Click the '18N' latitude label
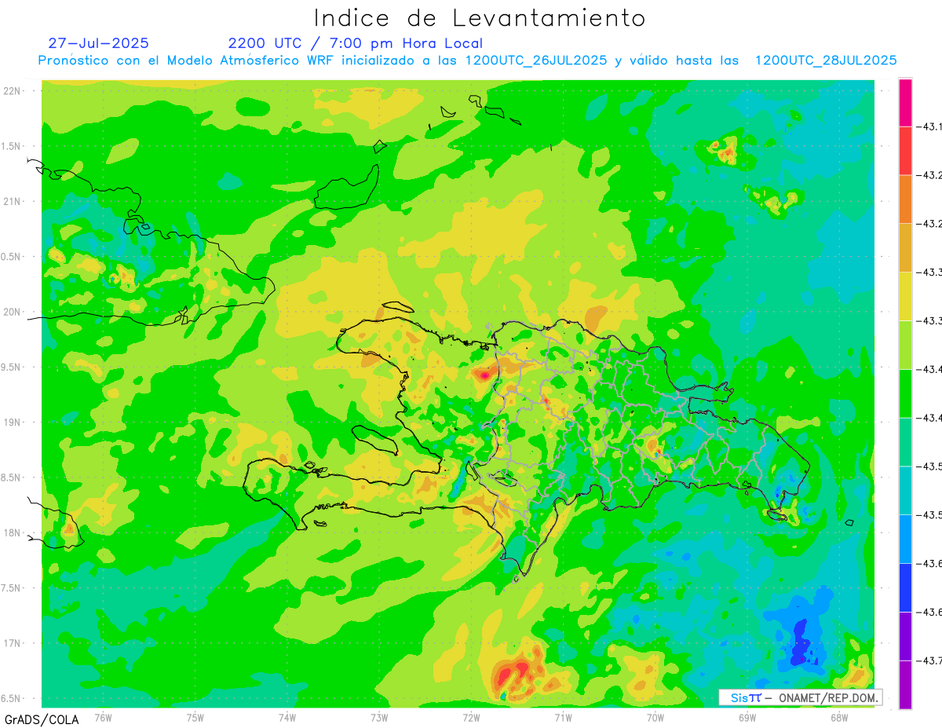Image resolution: width=942 pixels, height=728 pixels. pyautogui.click(x=13, y=533)
